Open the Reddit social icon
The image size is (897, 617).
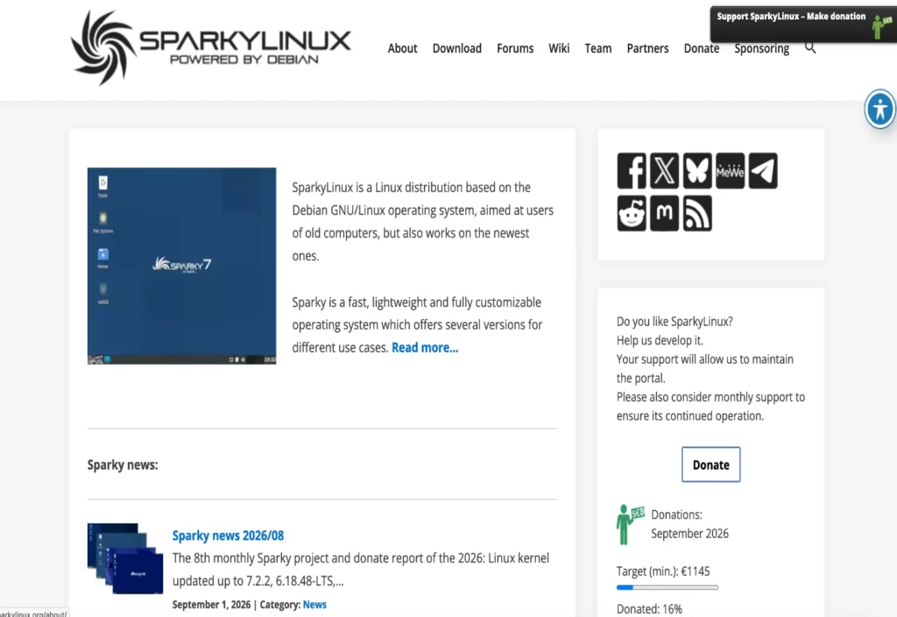pyautogui.click(x=632, y=214)
